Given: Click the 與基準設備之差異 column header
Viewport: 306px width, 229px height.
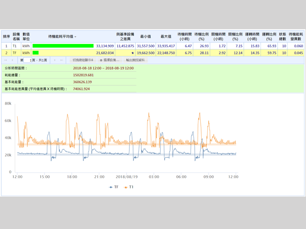Looking at the screenshot, I should [125, 37].
